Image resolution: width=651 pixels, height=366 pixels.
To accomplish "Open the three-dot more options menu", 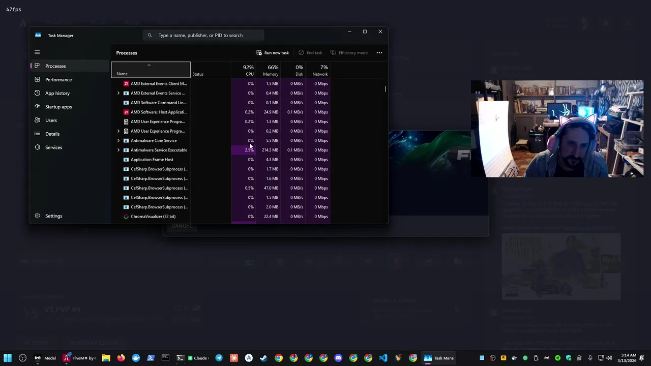I will pos(379,53).
